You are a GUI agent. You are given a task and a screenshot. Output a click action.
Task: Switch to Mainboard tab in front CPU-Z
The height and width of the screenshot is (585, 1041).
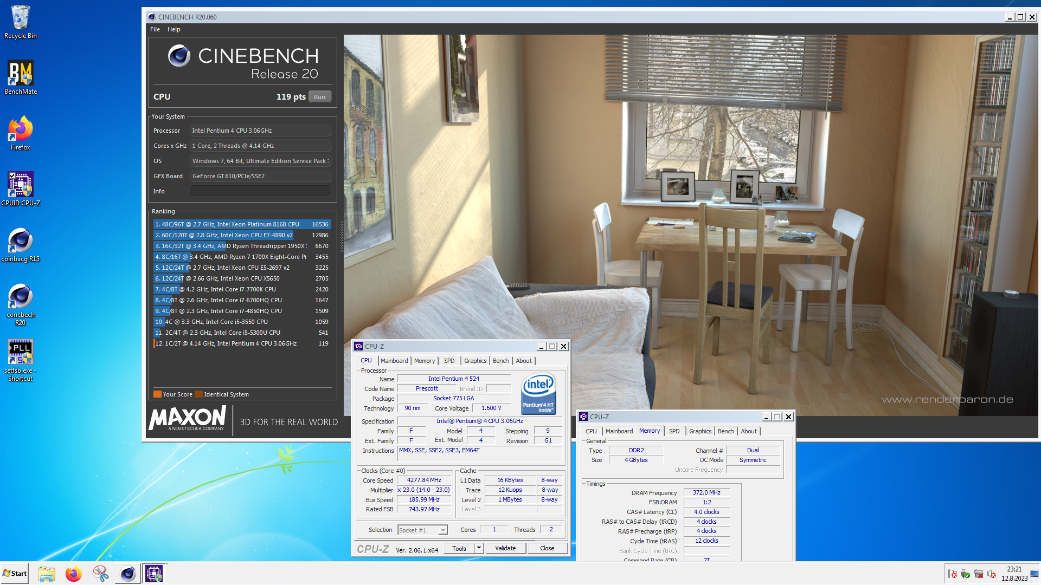(x=394, y=361)
